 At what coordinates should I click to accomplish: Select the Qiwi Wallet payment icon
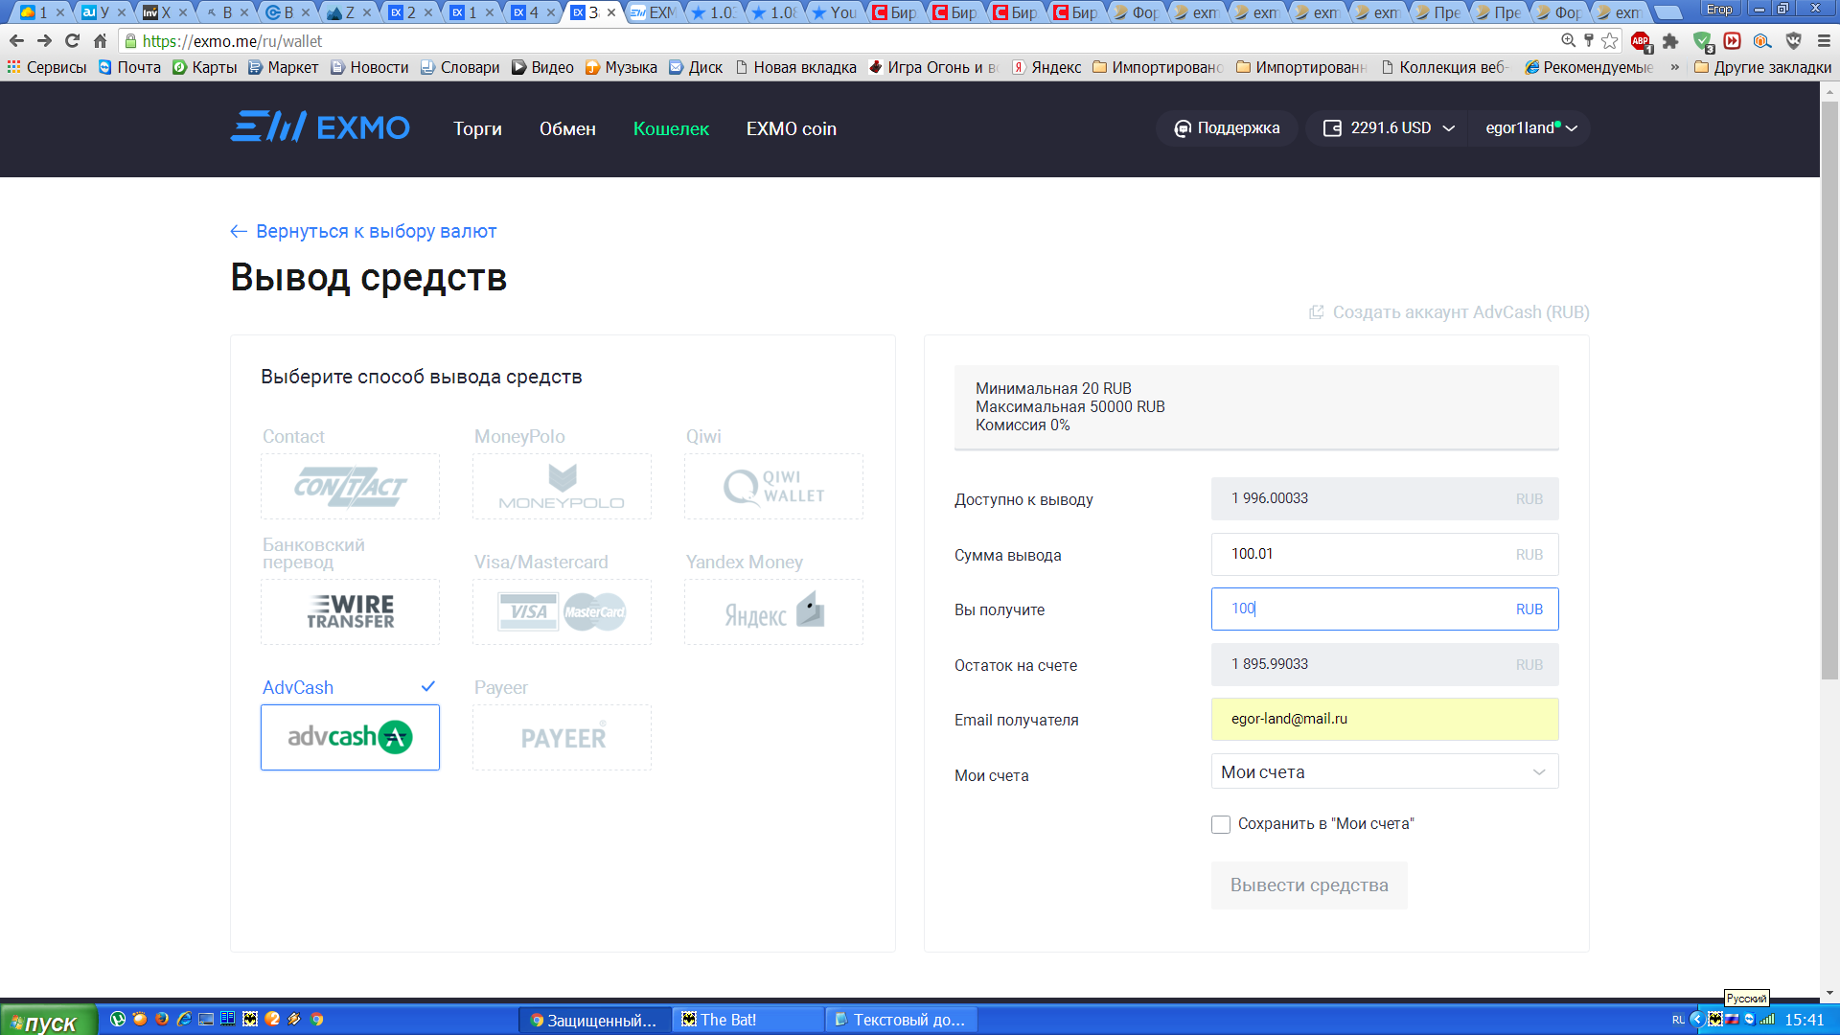pyautogui.click(x=773, y=487)
